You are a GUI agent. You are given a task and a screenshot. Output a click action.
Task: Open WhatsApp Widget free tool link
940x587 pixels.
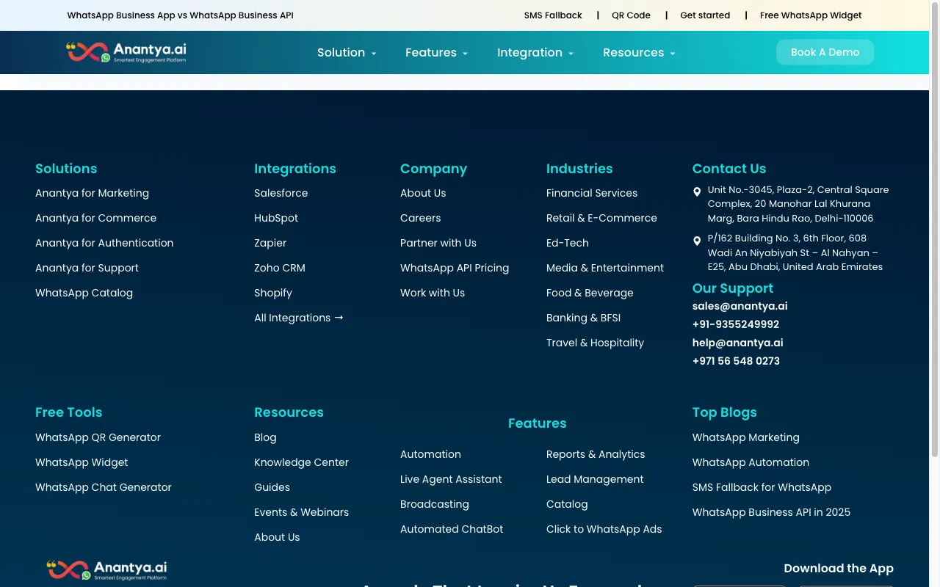point(82,462)
